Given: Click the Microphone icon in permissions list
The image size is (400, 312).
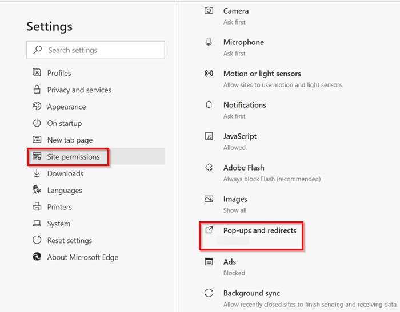Looking at the screenshot, I should coord(209,42).
